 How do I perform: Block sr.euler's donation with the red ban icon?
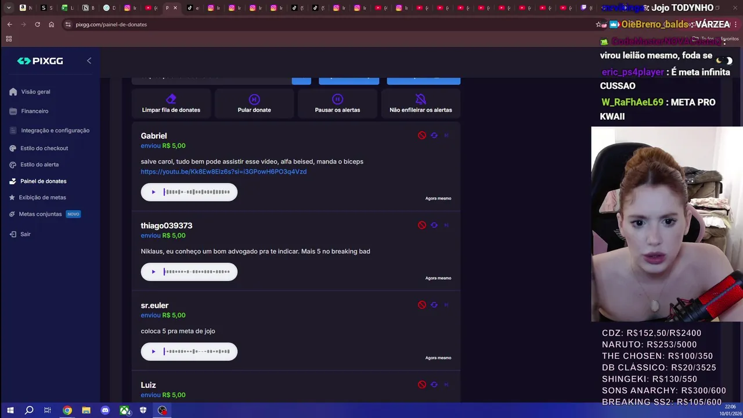click(422, 305)
